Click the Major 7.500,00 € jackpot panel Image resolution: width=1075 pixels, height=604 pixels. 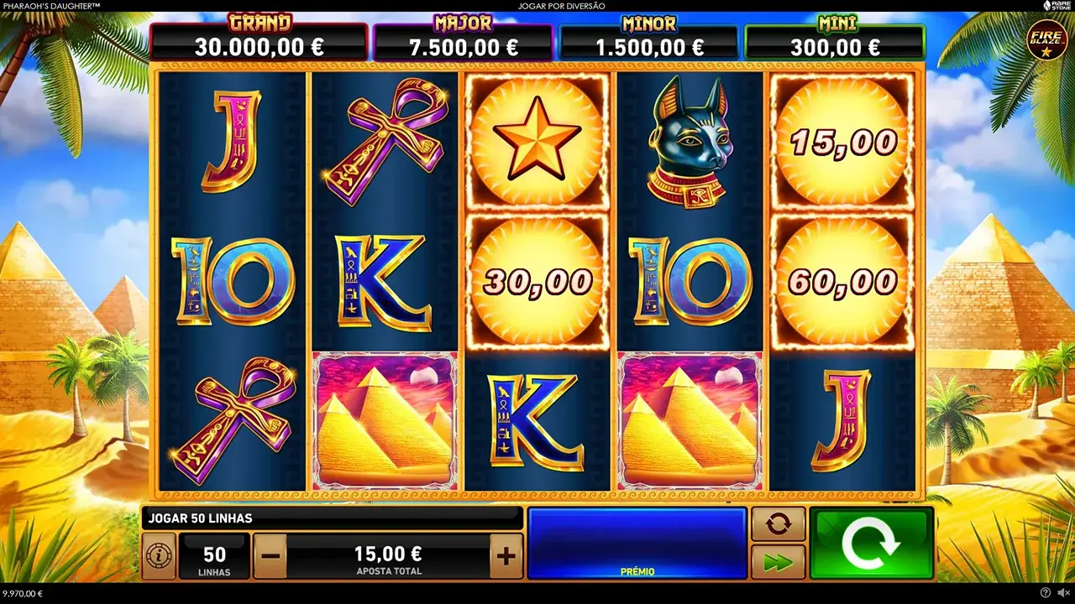pos(464,39)
